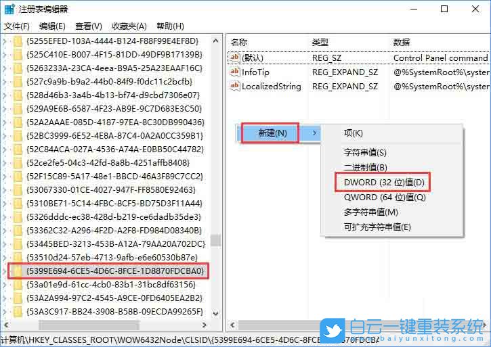Open the 查看(V) menu
491x347 pixels.
coord(89,26)
